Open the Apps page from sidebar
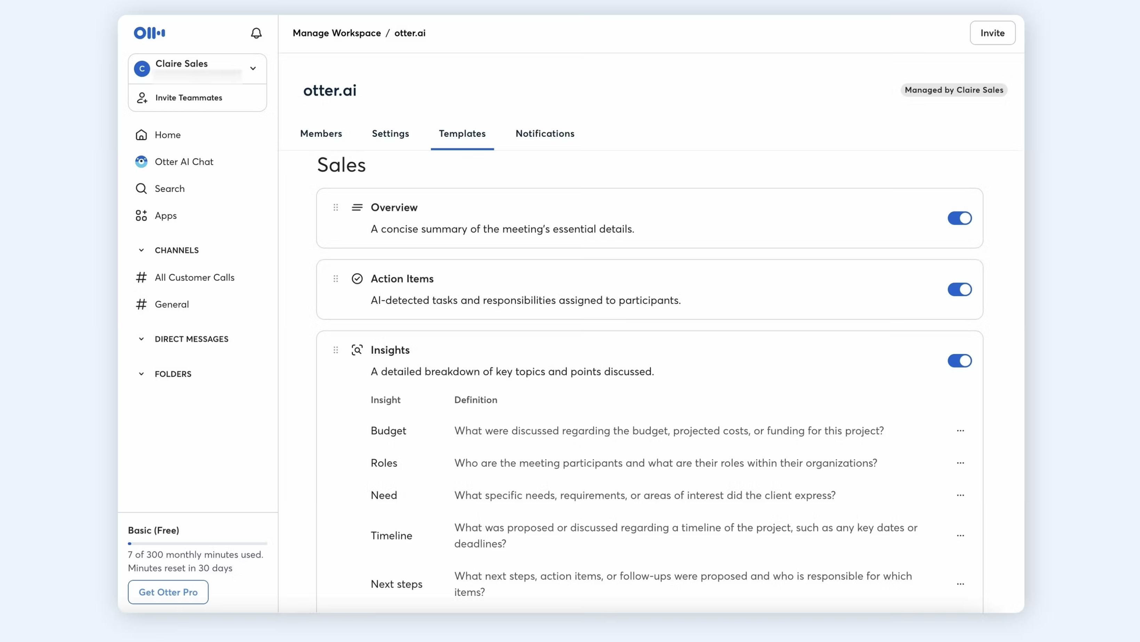 [x=165, y=216]
